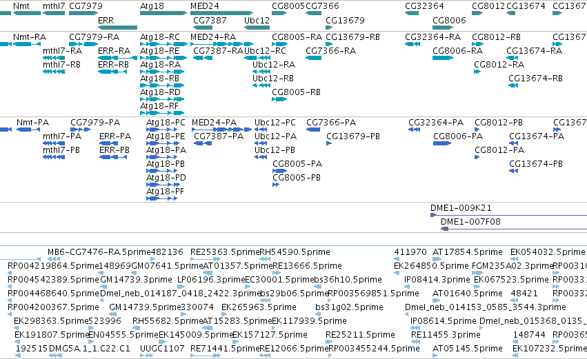Select the RE11455.3prime EST label
This screenshot has height=359, width=587.
[x=446, y=335]
